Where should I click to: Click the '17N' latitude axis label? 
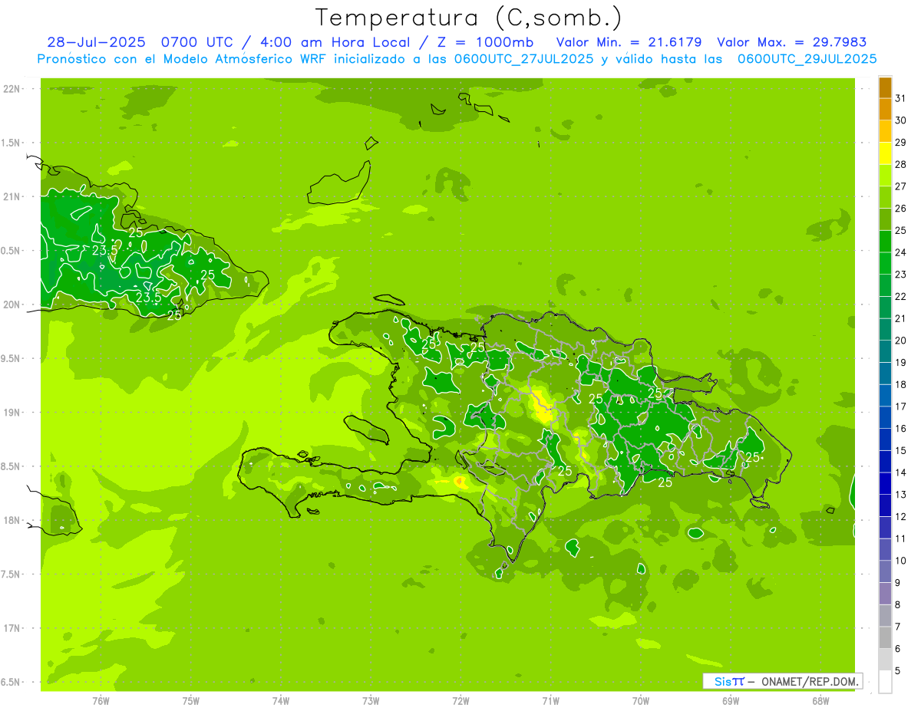click(12, 628)
